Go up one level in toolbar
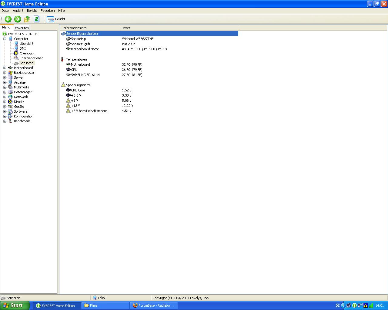 pyautogui.click(x=27, y=19)
